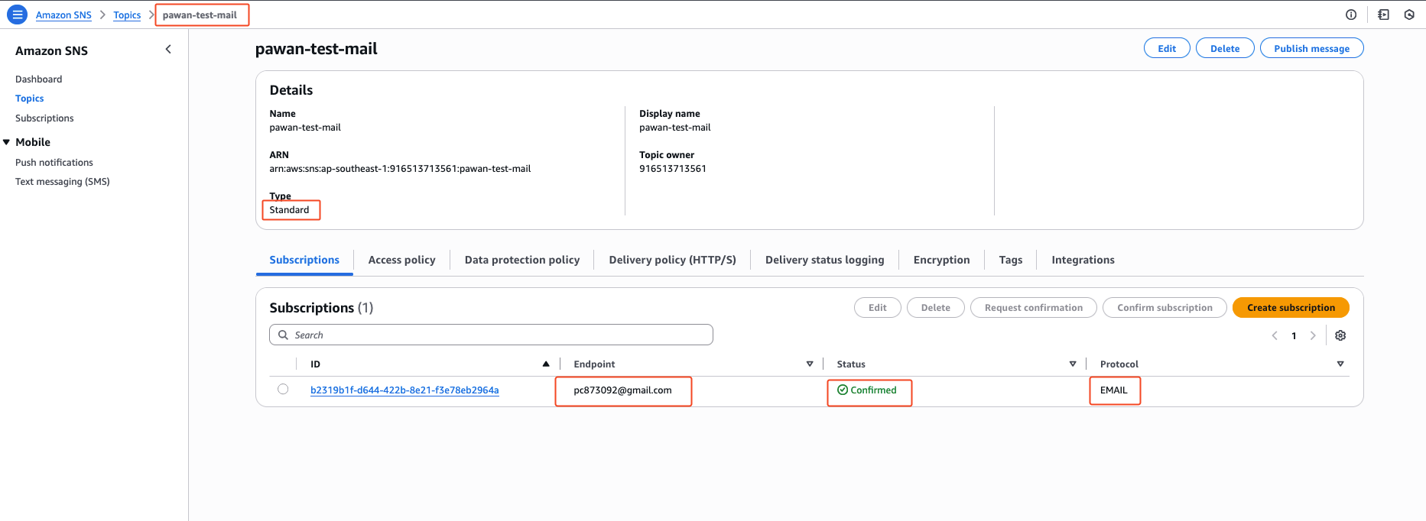The image size is (1426, 521).
Task: Go to Topics breadcrumb link
Action: click(127, 15)
